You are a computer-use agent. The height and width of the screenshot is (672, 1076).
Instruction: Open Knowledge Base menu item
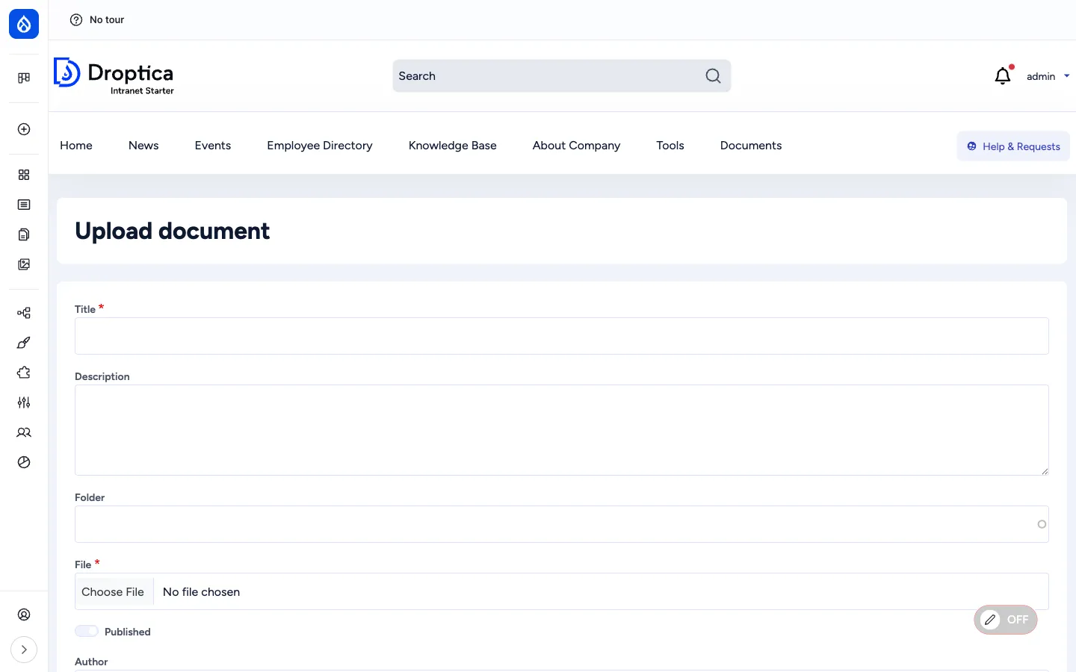click(453, 146)
